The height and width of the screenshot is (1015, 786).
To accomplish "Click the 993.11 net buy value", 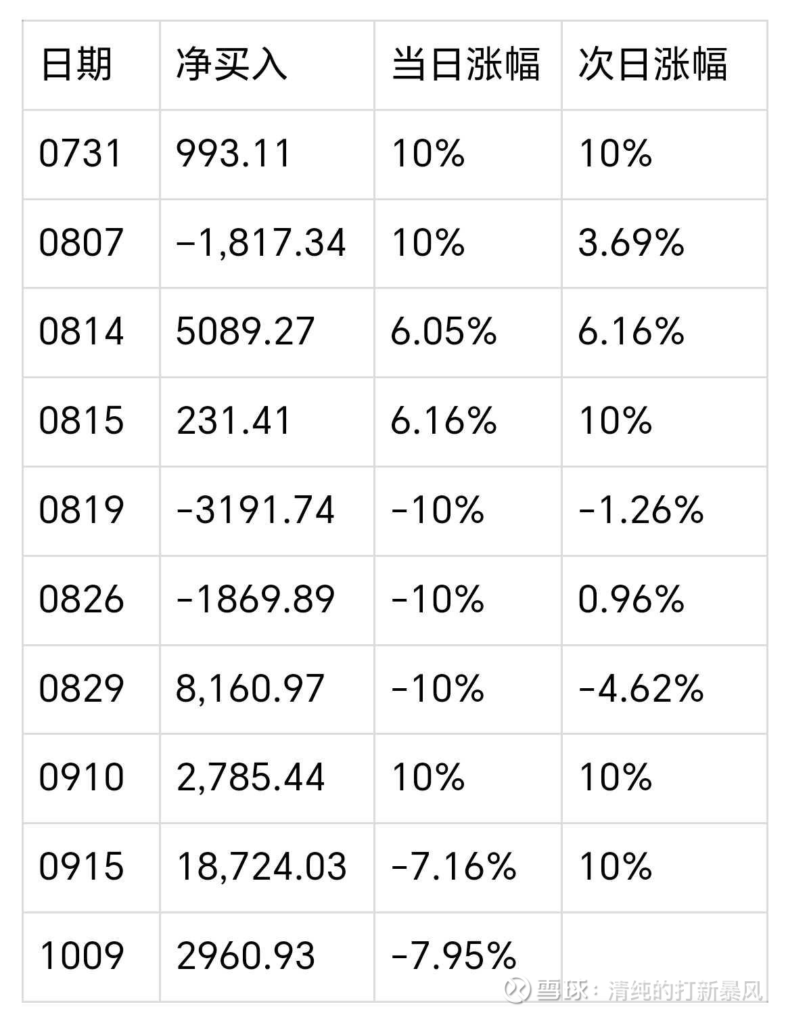I will click(x=233, y=154).
